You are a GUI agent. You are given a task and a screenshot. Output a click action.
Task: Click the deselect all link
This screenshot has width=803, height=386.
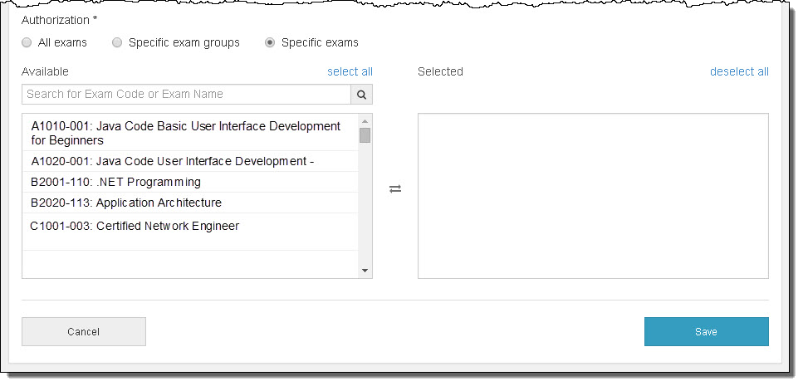739,71
